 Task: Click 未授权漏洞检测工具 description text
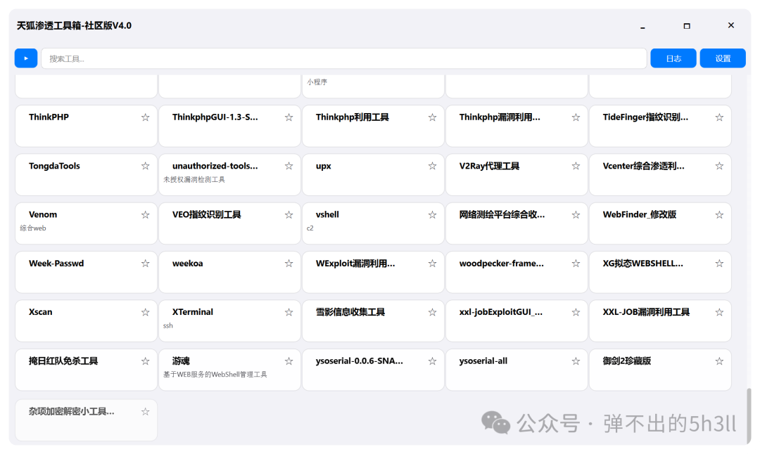[194, 180]
